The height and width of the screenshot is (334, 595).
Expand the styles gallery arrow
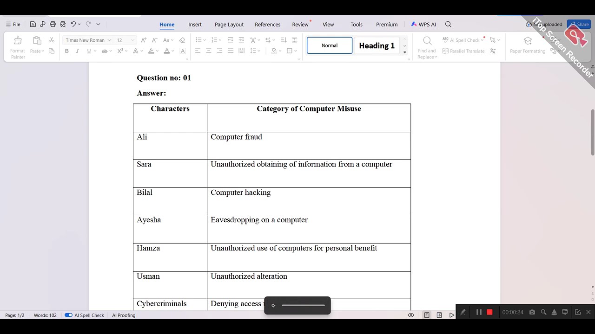[404, 52]
